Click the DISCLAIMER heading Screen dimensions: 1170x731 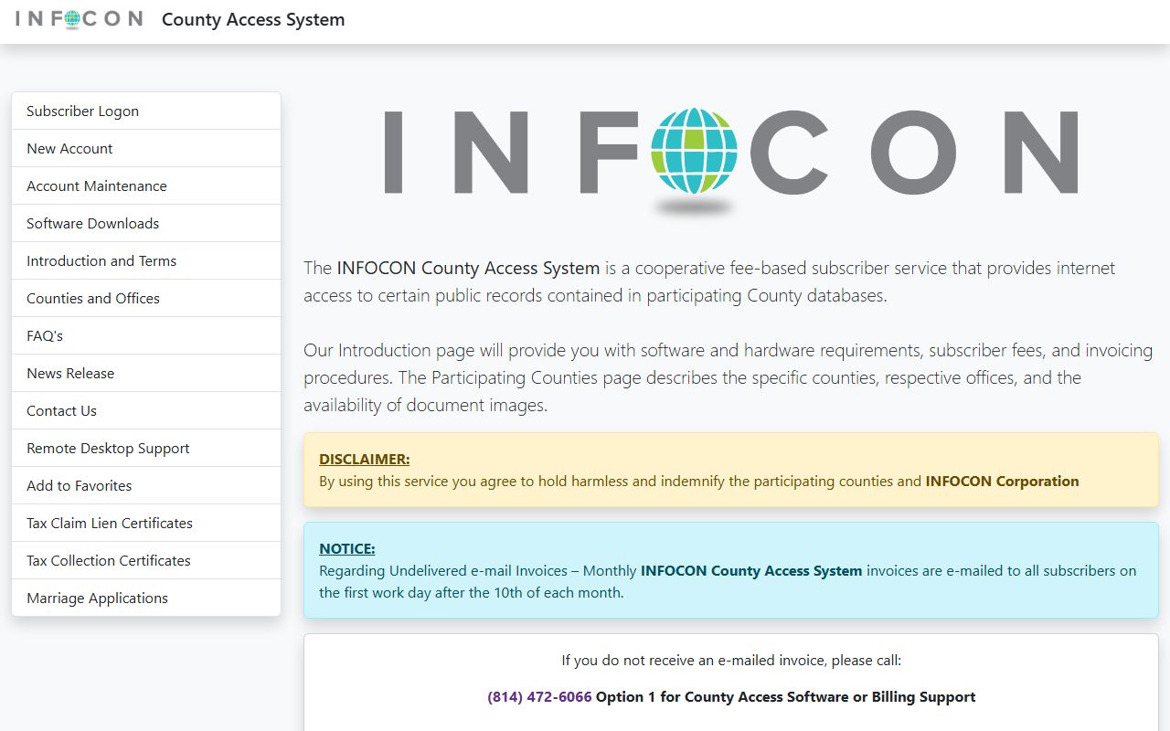coord(364,459)
